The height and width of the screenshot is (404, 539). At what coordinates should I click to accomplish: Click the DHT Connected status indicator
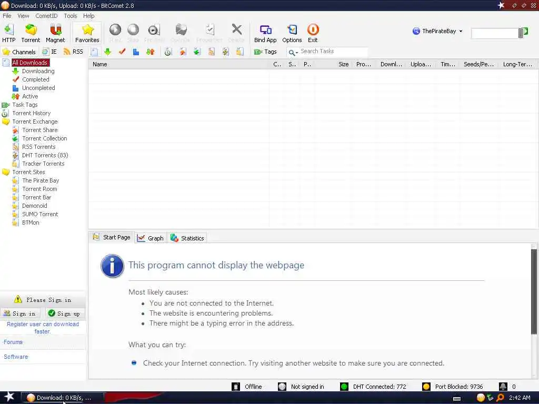point(373,387)
